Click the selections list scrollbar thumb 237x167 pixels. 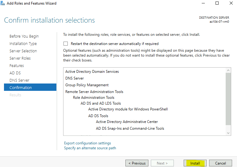click(228, 99)
